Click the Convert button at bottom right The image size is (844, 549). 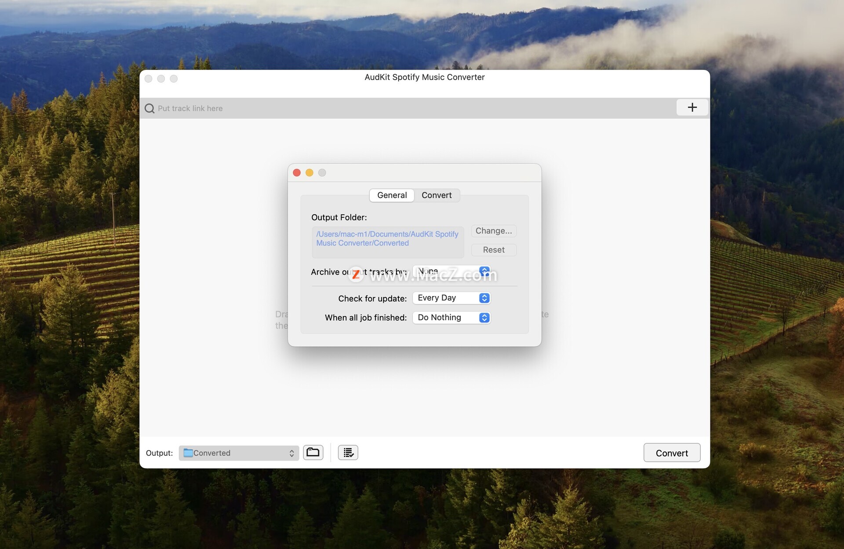(x=672, y=453)
